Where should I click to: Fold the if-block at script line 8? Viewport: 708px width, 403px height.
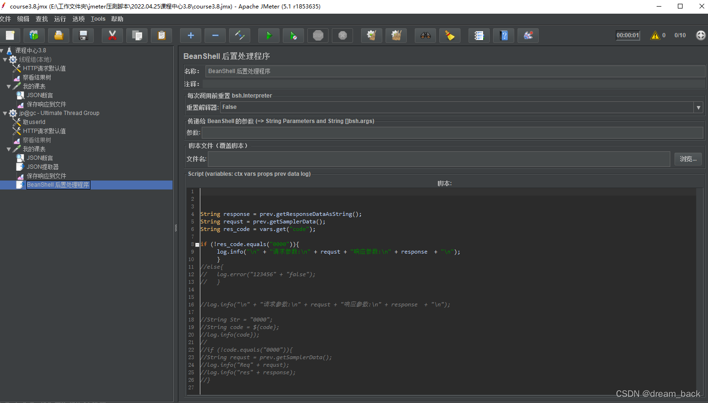click(197, 245)
